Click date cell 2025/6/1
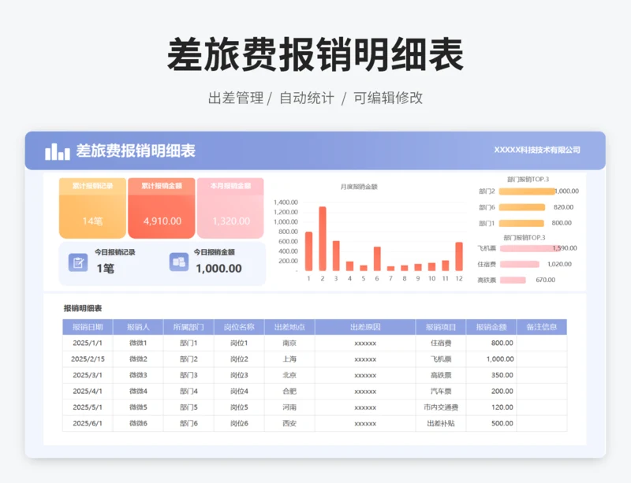Image resolution: width=631 pixels, height=483 pixels. pos(88,423)
